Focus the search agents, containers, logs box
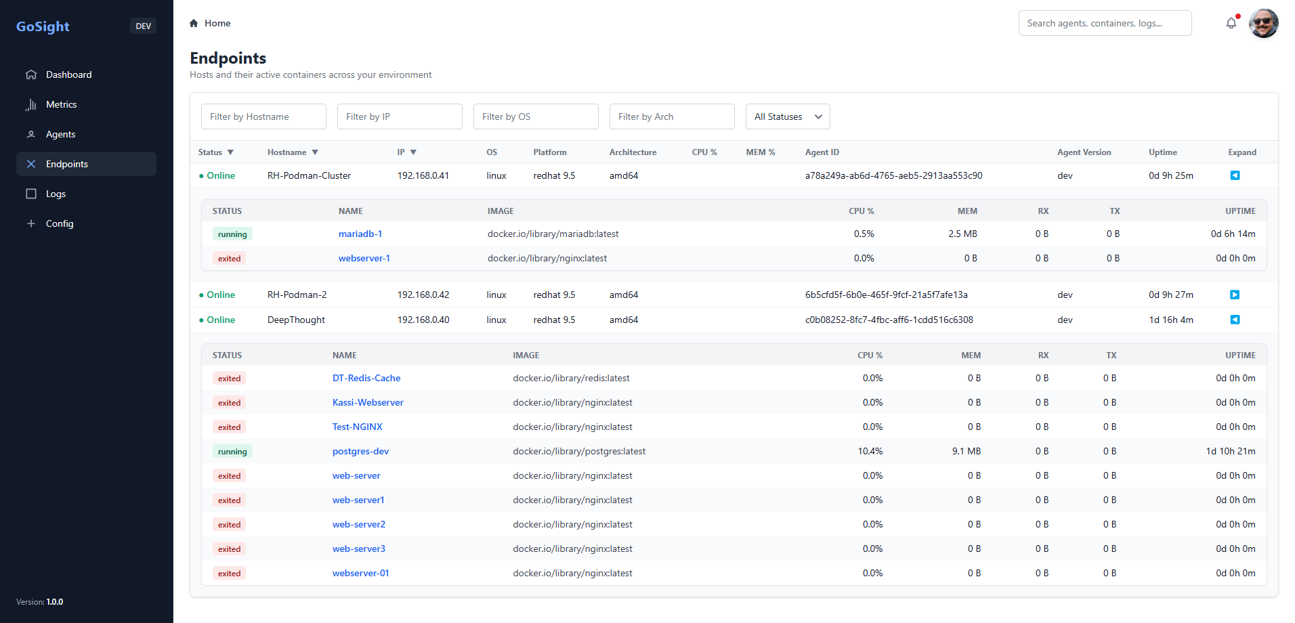Viewport: 1295px width, 623px height. tap(1105, 23)
